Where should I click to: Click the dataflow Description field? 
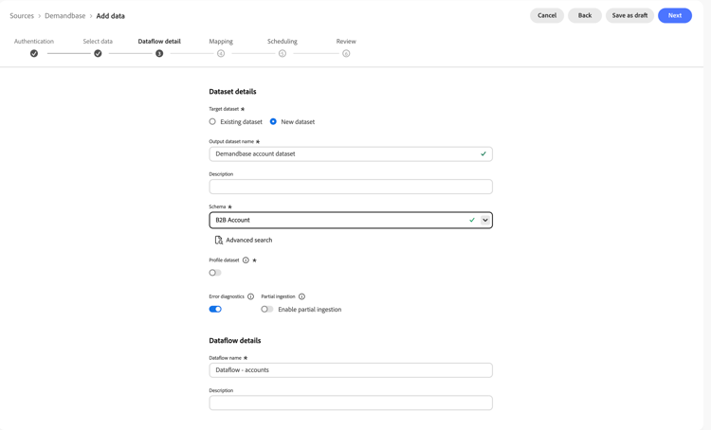pos(351,403)
